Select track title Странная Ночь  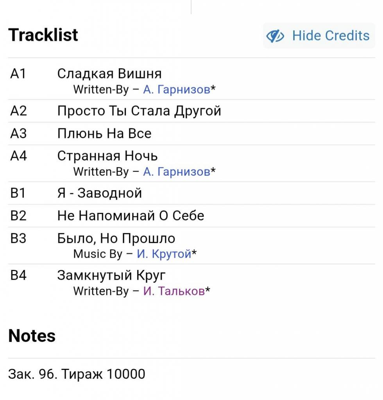coord(107,156)
